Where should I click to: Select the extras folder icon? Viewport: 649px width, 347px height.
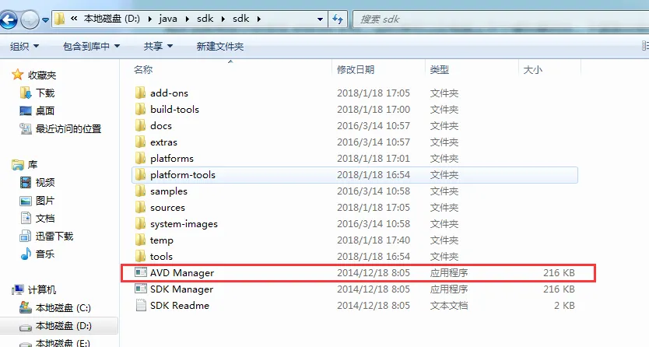coord(140,142)
